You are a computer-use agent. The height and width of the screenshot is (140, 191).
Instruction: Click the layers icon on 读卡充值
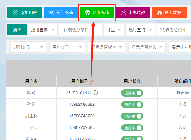click(87, 13)
